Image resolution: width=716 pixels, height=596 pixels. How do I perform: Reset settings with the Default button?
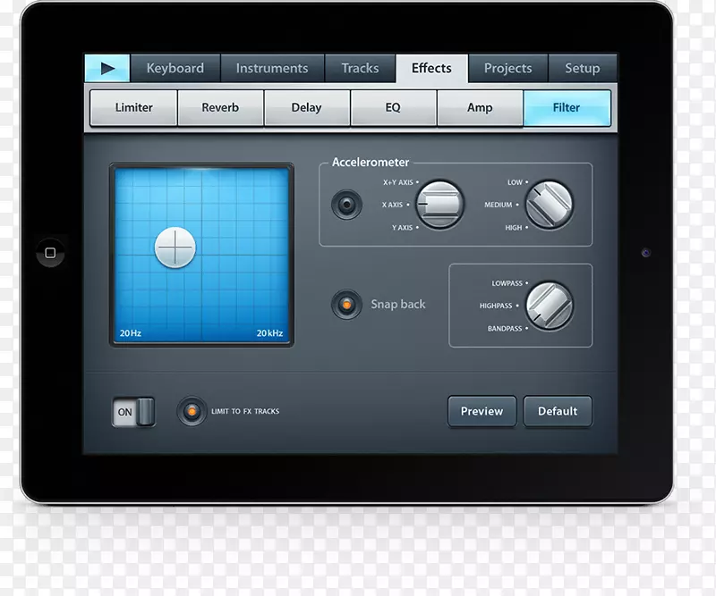click(x=558, y=411)
